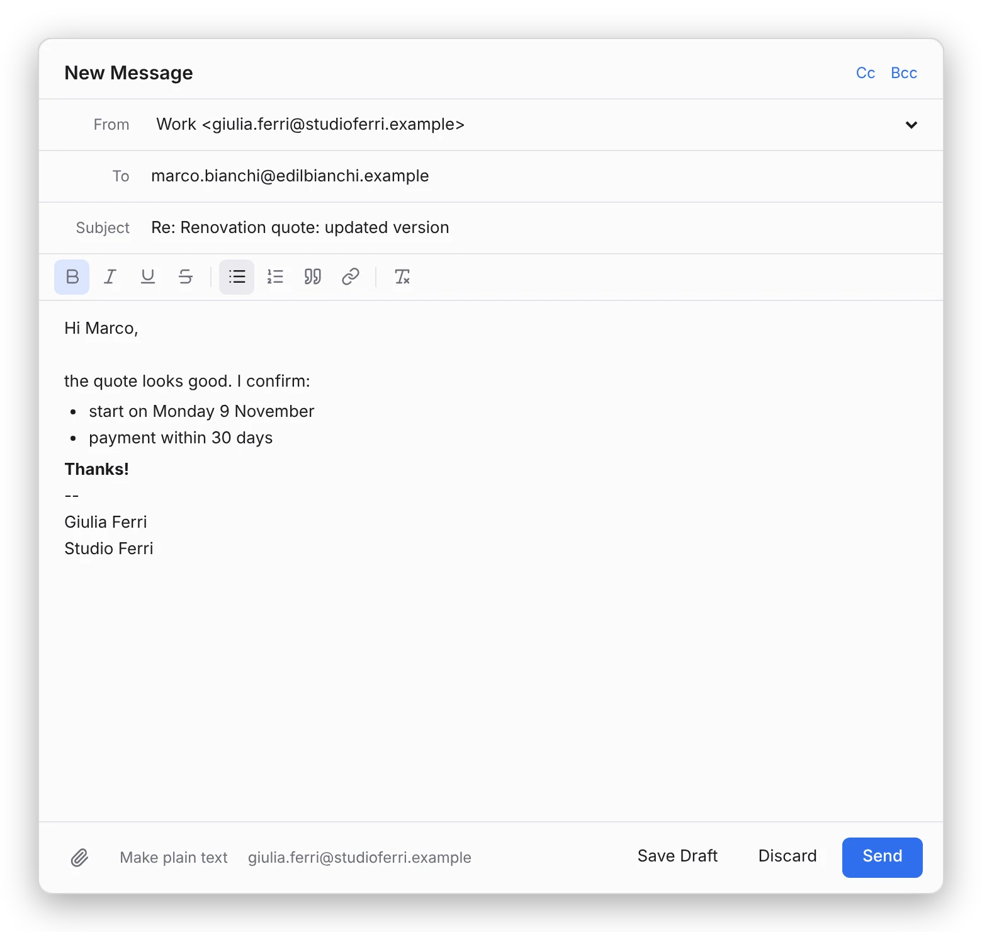982x932 pixels.
Task: Click the footer sender address giulia.ferri@studioferri.example
Action: coord(359,858)
